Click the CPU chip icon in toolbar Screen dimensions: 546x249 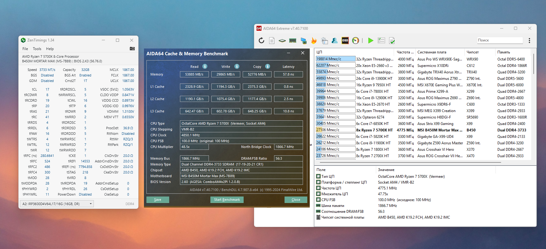[x=282, y=41]
